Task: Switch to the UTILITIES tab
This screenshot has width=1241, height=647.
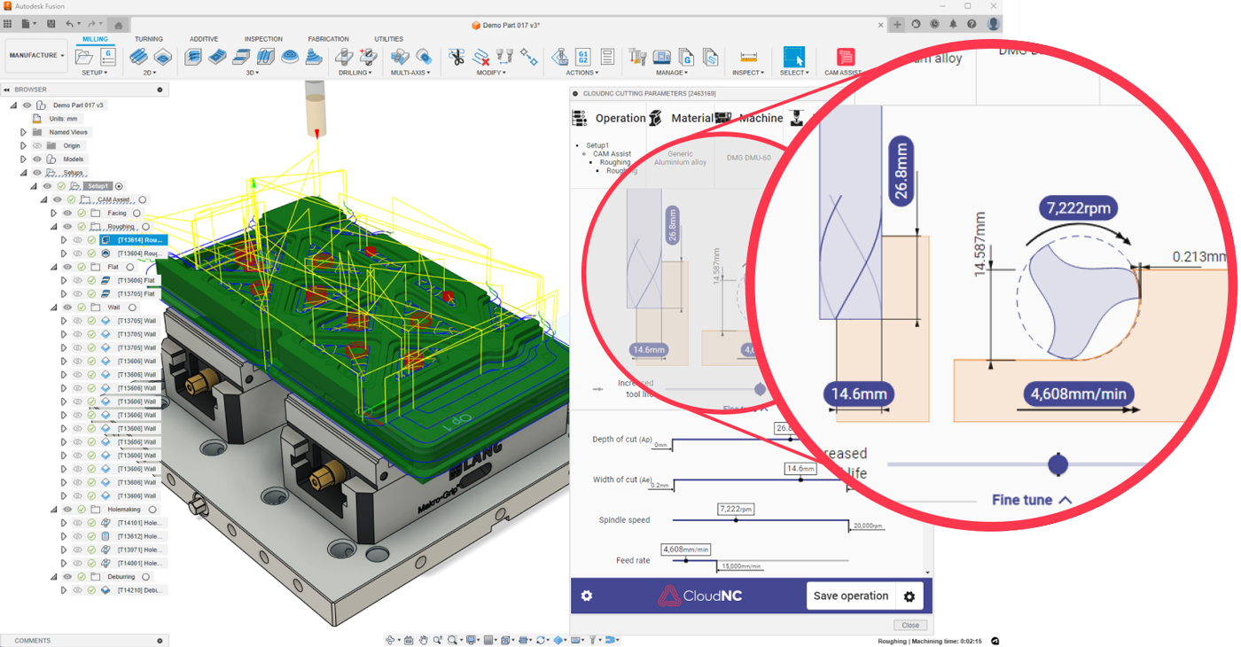Action: coord(388,39)
